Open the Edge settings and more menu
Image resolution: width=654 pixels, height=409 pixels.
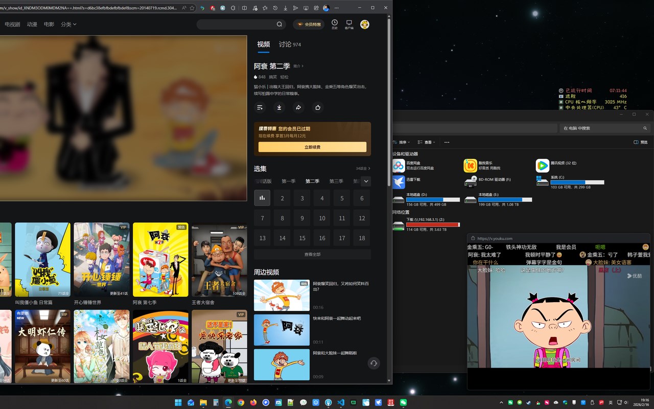coord(338,8)
